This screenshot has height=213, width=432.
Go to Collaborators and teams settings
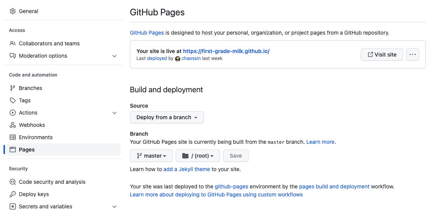click(64, 43)
